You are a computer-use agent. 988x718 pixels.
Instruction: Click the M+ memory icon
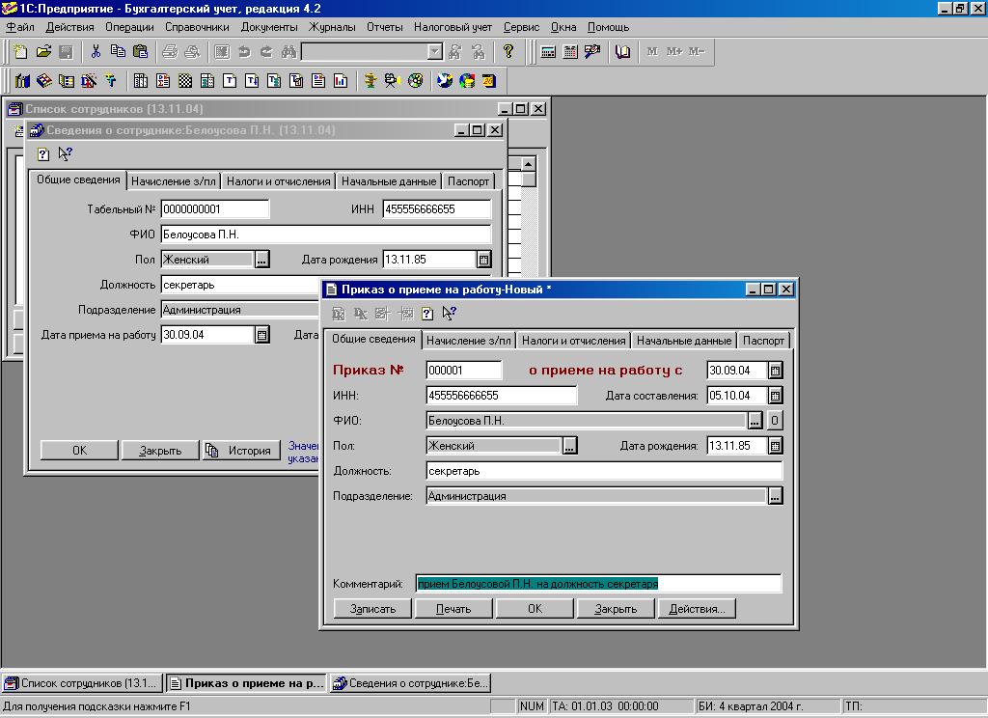point(674,52)
